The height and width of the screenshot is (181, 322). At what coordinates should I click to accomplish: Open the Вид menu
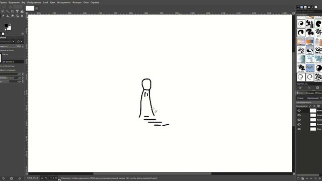coord(23,3)
